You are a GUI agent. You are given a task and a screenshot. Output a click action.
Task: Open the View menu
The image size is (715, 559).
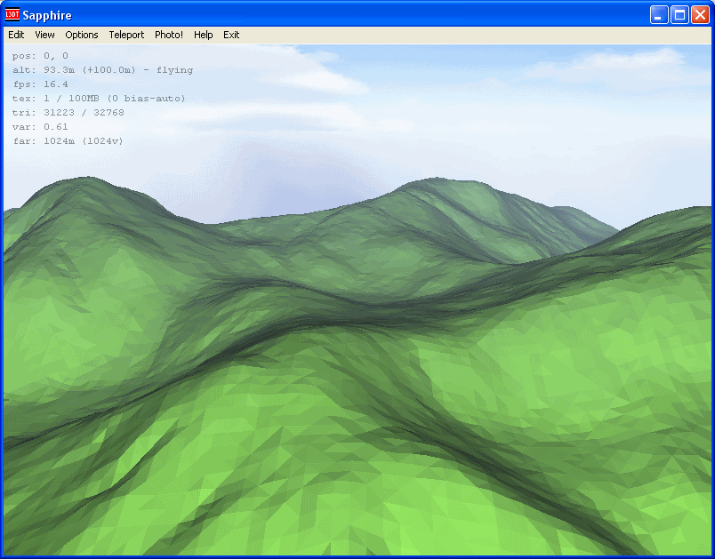(44, 35)
